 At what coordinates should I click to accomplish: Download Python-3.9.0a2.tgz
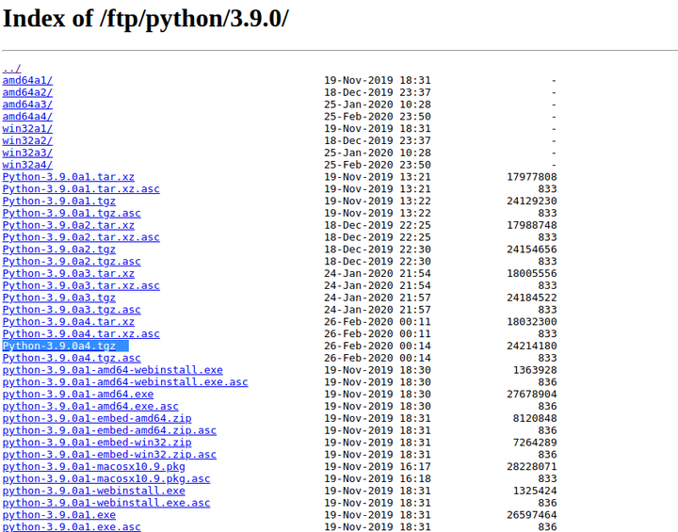58,250
